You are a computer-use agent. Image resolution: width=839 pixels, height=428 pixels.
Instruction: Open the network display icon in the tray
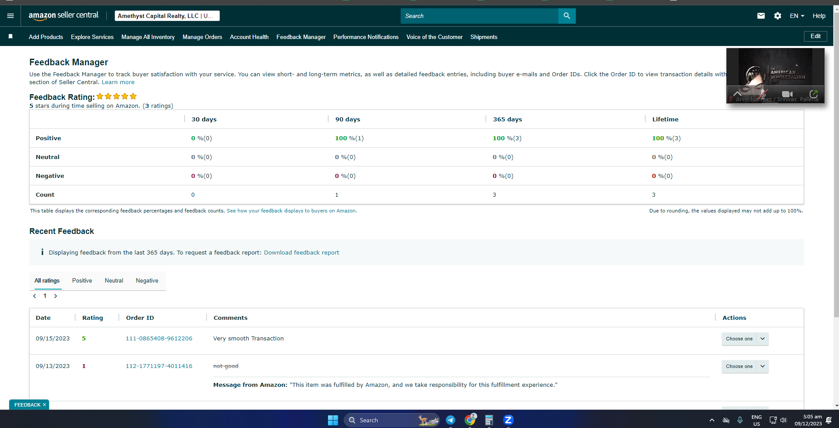(773, 420)
